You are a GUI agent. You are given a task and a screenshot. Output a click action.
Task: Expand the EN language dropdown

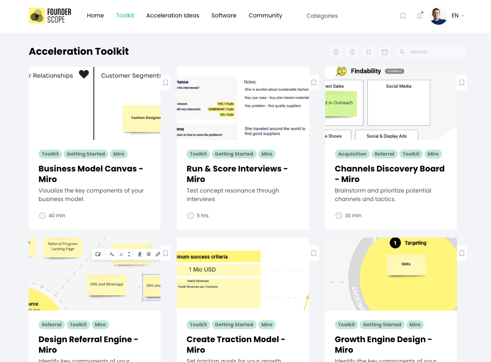(458, 16)
